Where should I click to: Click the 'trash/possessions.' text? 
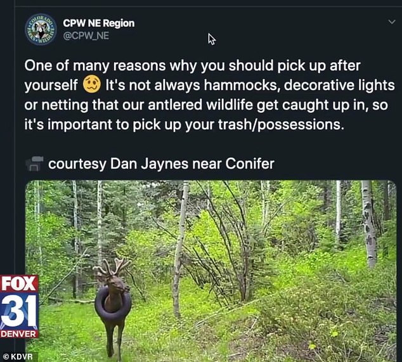tap(281, 125)
